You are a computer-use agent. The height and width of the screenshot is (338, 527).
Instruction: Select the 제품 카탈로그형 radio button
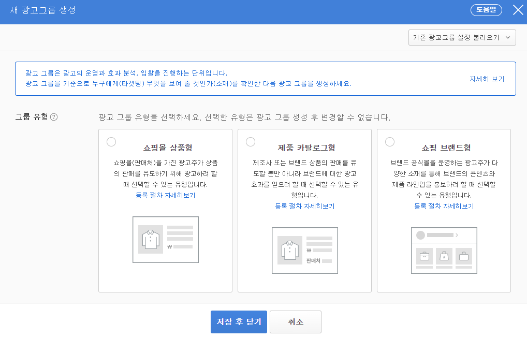point(251,142)
